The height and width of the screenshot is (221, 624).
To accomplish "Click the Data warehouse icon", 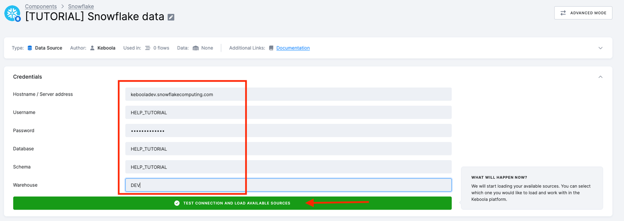I will (x=195, y=48).
